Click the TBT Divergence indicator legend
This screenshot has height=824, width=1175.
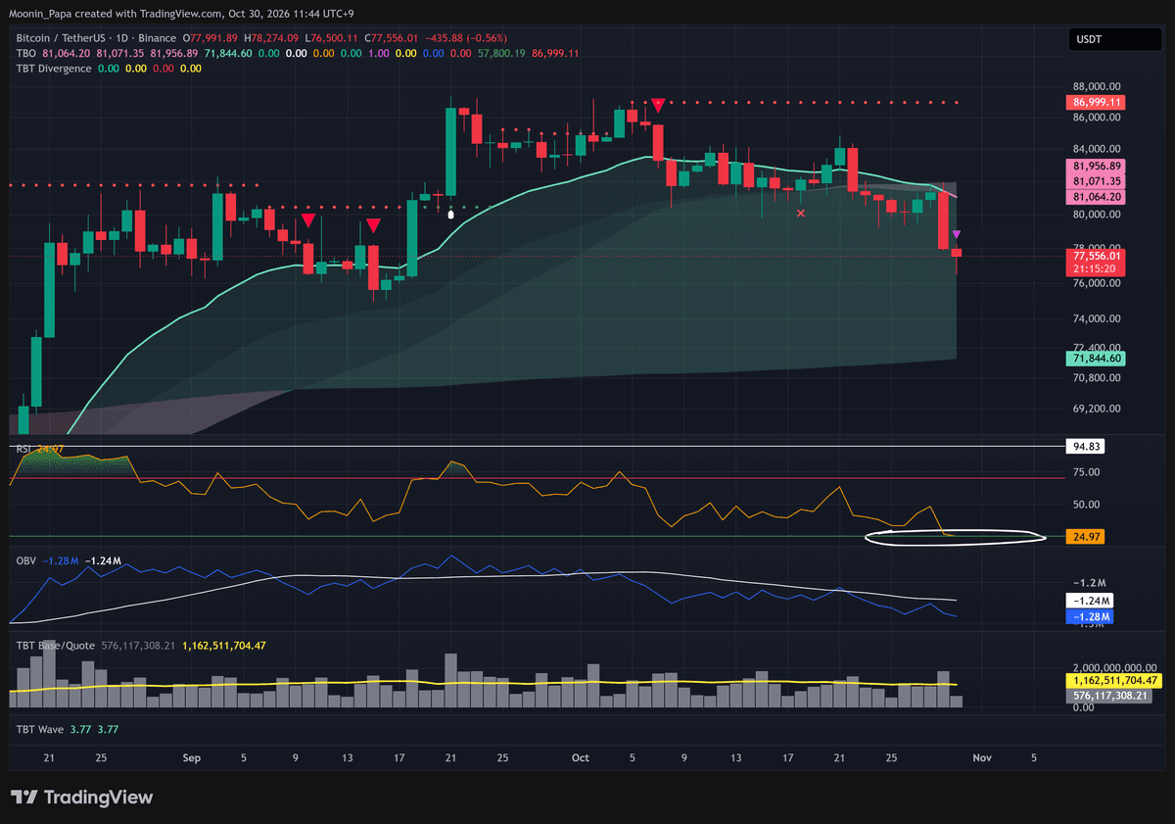[x=54, y=69]
